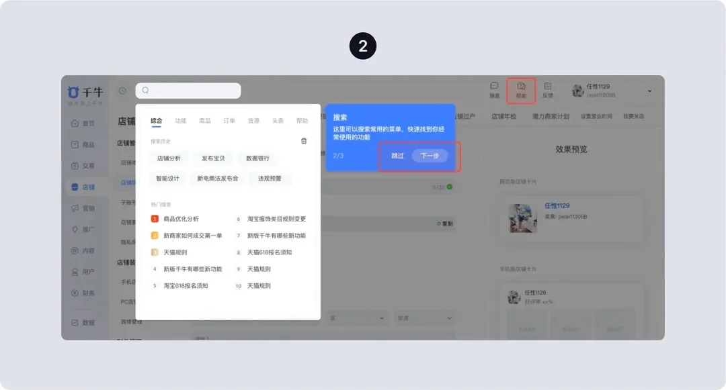Switch to the 订单 search tab

(229, 119)
